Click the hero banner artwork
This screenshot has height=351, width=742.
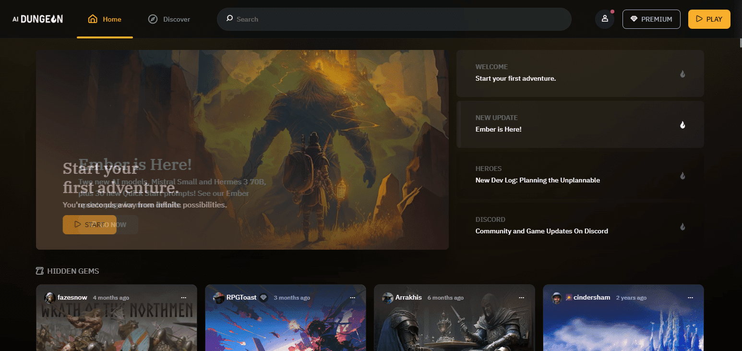(x=242, y=150)
